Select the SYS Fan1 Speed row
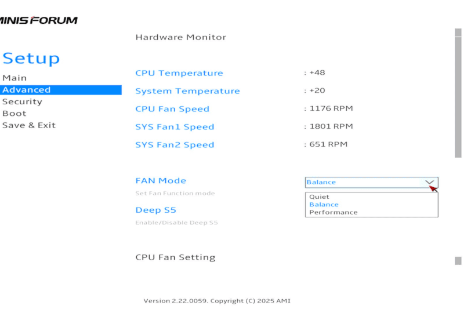Screen dimensions: 464x313 coord(175,127)
